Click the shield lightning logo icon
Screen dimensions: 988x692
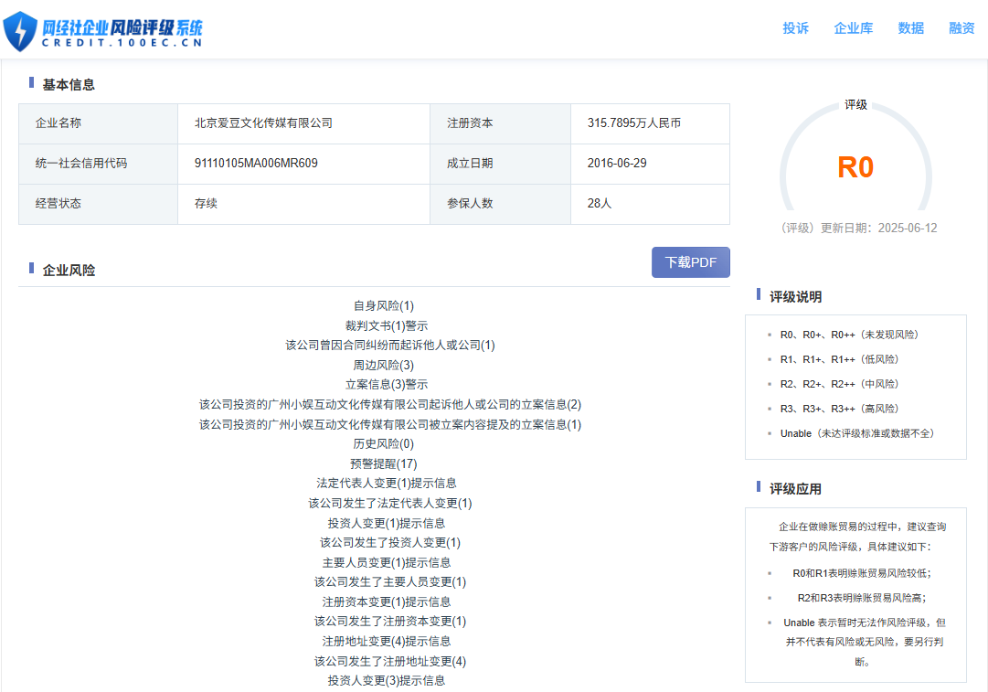tap(20, 31)
